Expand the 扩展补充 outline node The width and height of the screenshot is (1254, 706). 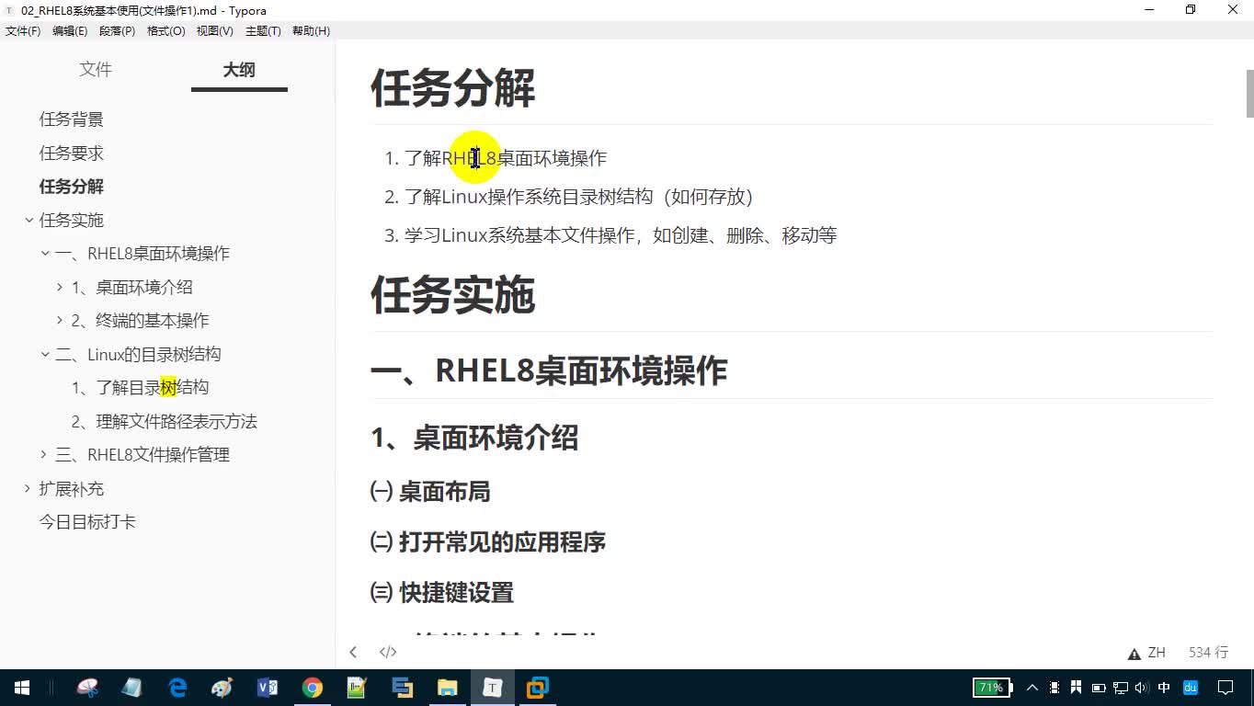pyautogui.click(x=28, y=488)
